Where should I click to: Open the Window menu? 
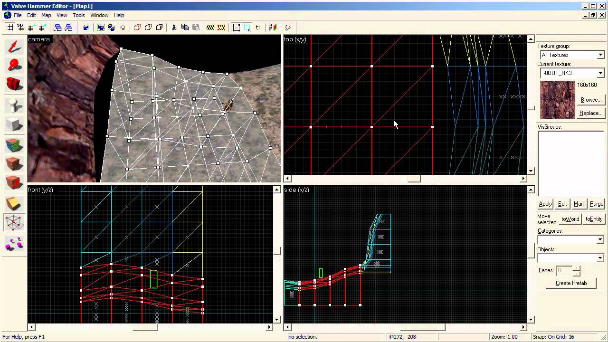click(99, 15)
